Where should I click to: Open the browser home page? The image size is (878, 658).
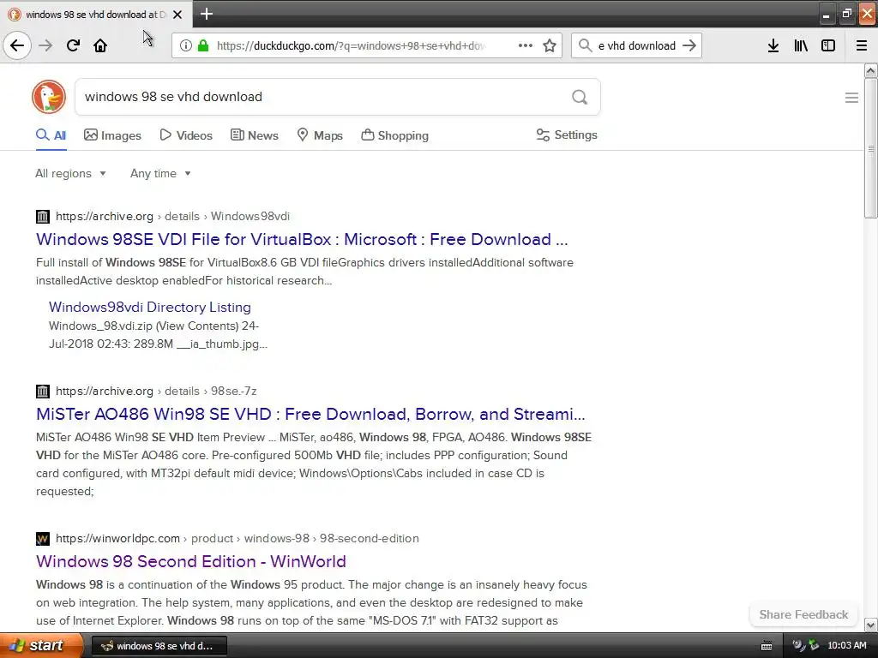click(100, 45)
